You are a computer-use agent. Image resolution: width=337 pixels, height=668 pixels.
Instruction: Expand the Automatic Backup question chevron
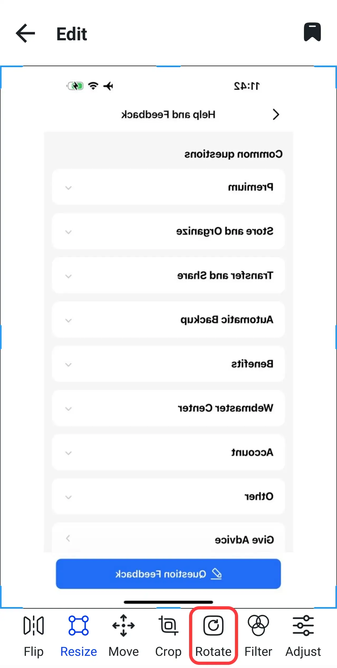pyautogui.click(x=68, y=320)
